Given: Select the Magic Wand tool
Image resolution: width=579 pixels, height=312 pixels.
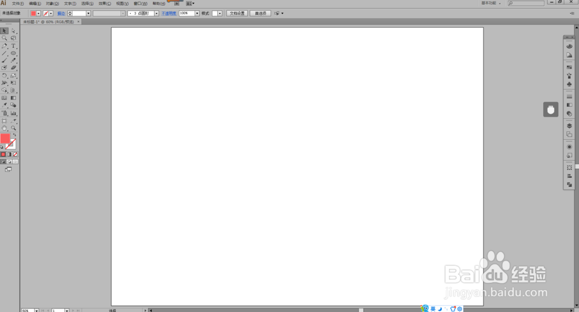Looking at the screenshot, I should pos(5,38).
